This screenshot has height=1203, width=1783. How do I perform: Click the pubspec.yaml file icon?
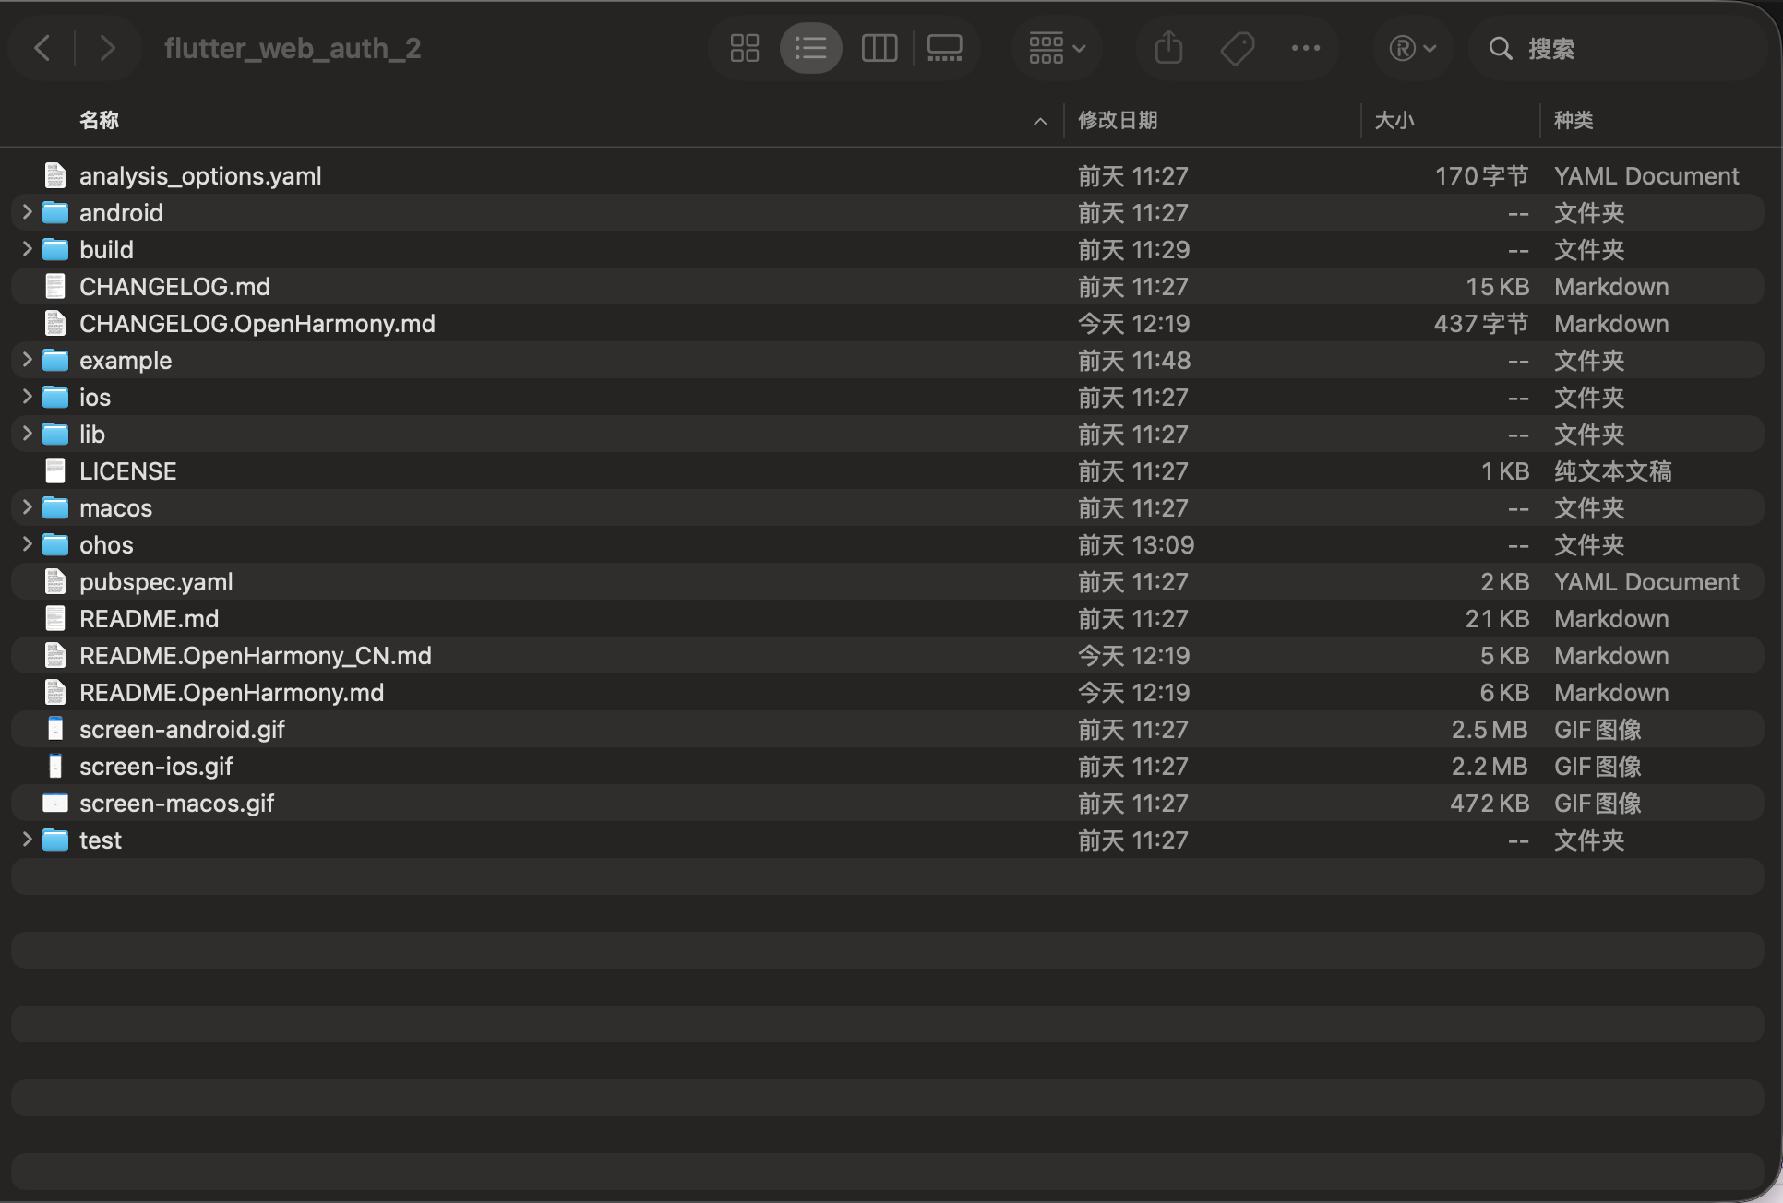55,581
